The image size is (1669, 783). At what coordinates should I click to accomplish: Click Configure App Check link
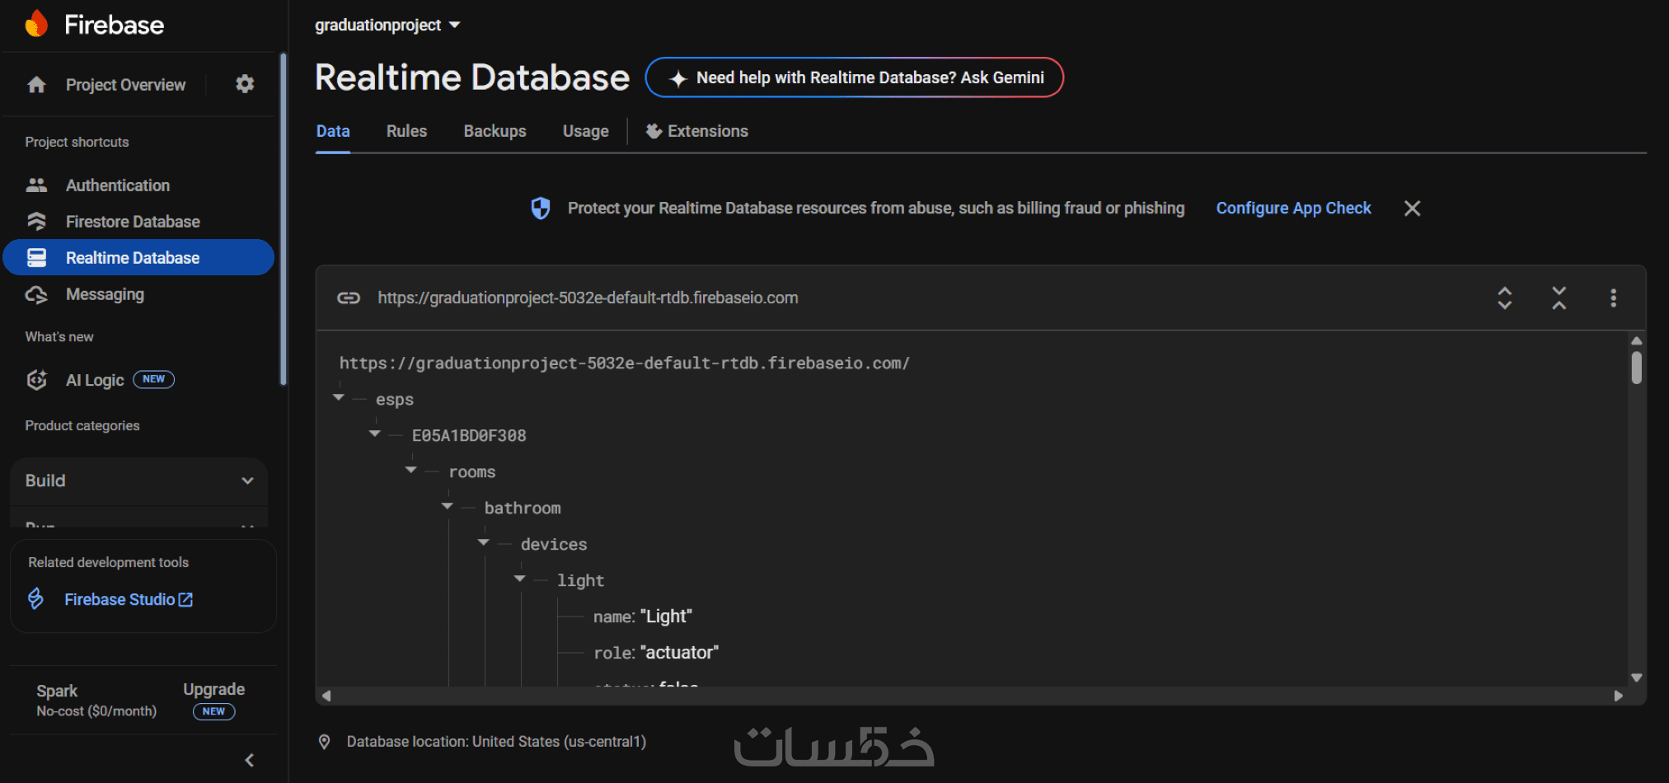(1293, 209)
